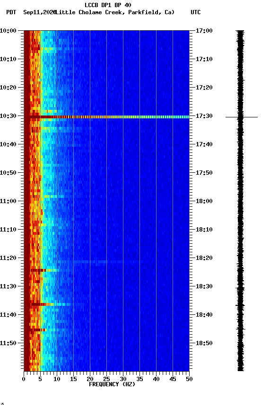This screenshot has height=409, width=261.
Task: Click the '10' frequency axis tick label
Action: click(57, 379)
